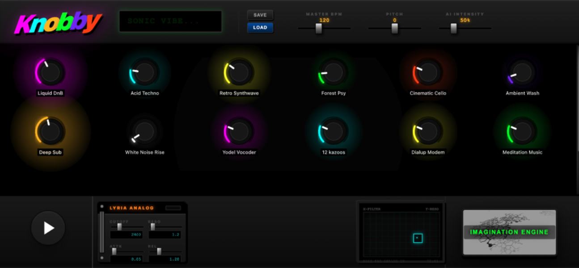Toggle the Meditation Music knob
The image size is (579, 268).
(522, 131)
